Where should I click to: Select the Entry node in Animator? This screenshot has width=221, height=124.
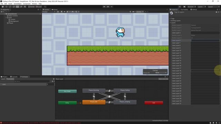[67, 103]
